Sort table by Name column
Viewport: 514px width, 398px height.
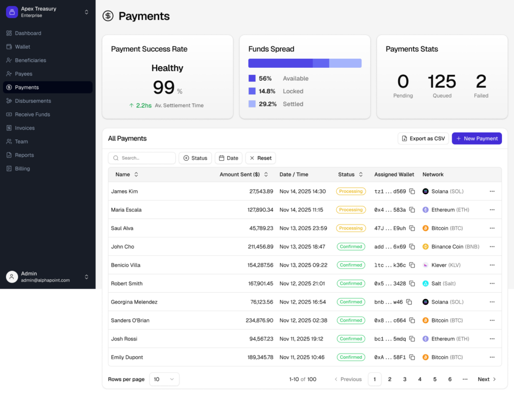coord(136,175)
